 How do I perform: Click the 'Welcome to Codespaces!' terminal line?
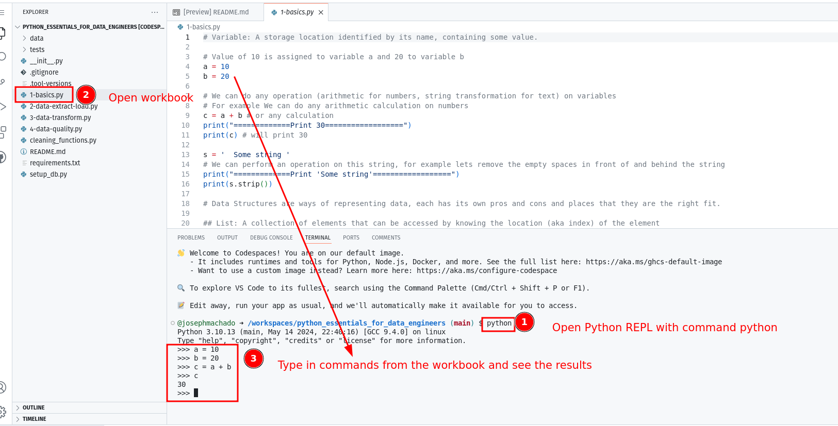coord(297,253)
